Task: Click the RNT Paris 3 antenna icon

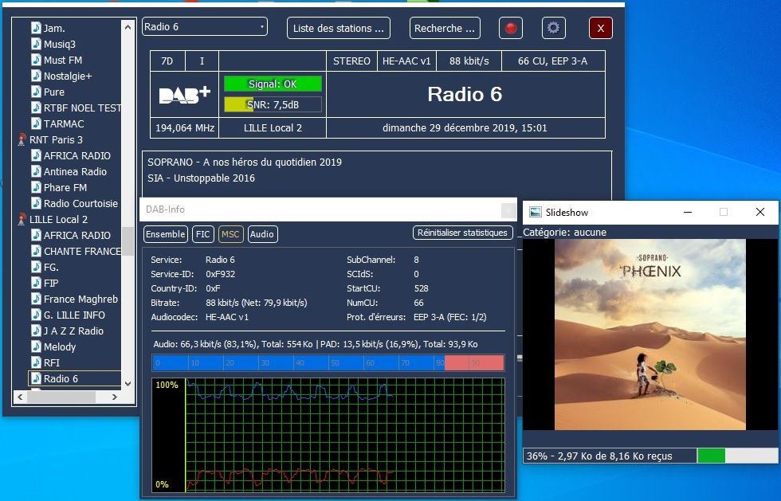Action: point(22,140)
